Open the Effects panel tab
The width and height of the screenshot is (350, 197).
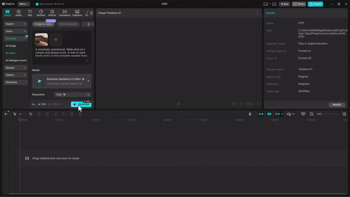(x=52, y=13)
